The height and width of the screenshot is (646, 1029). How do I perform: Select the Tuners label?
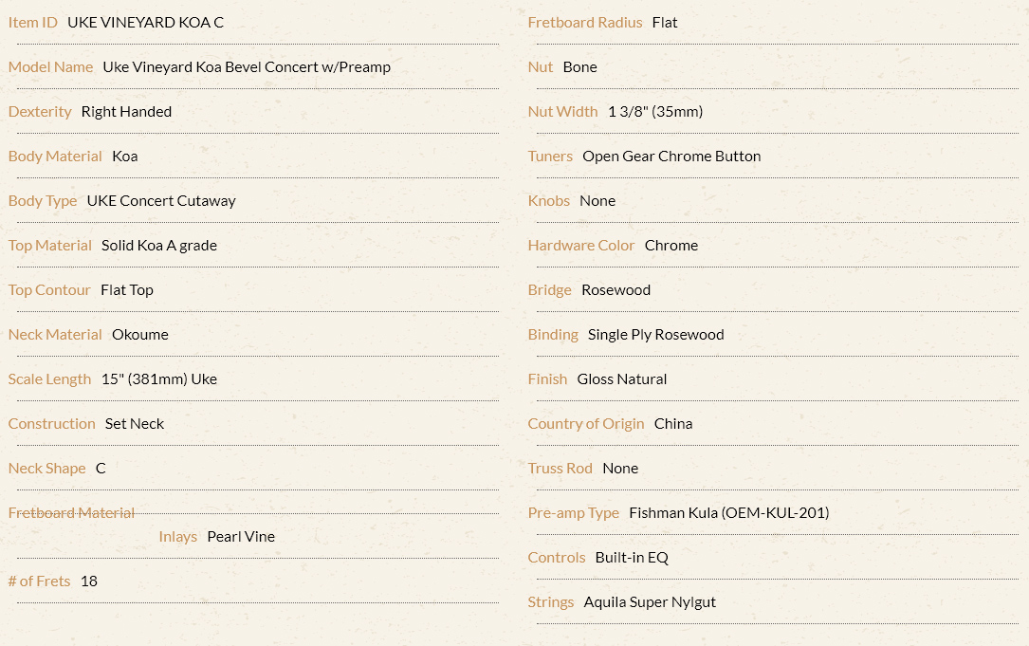[550, 157]
